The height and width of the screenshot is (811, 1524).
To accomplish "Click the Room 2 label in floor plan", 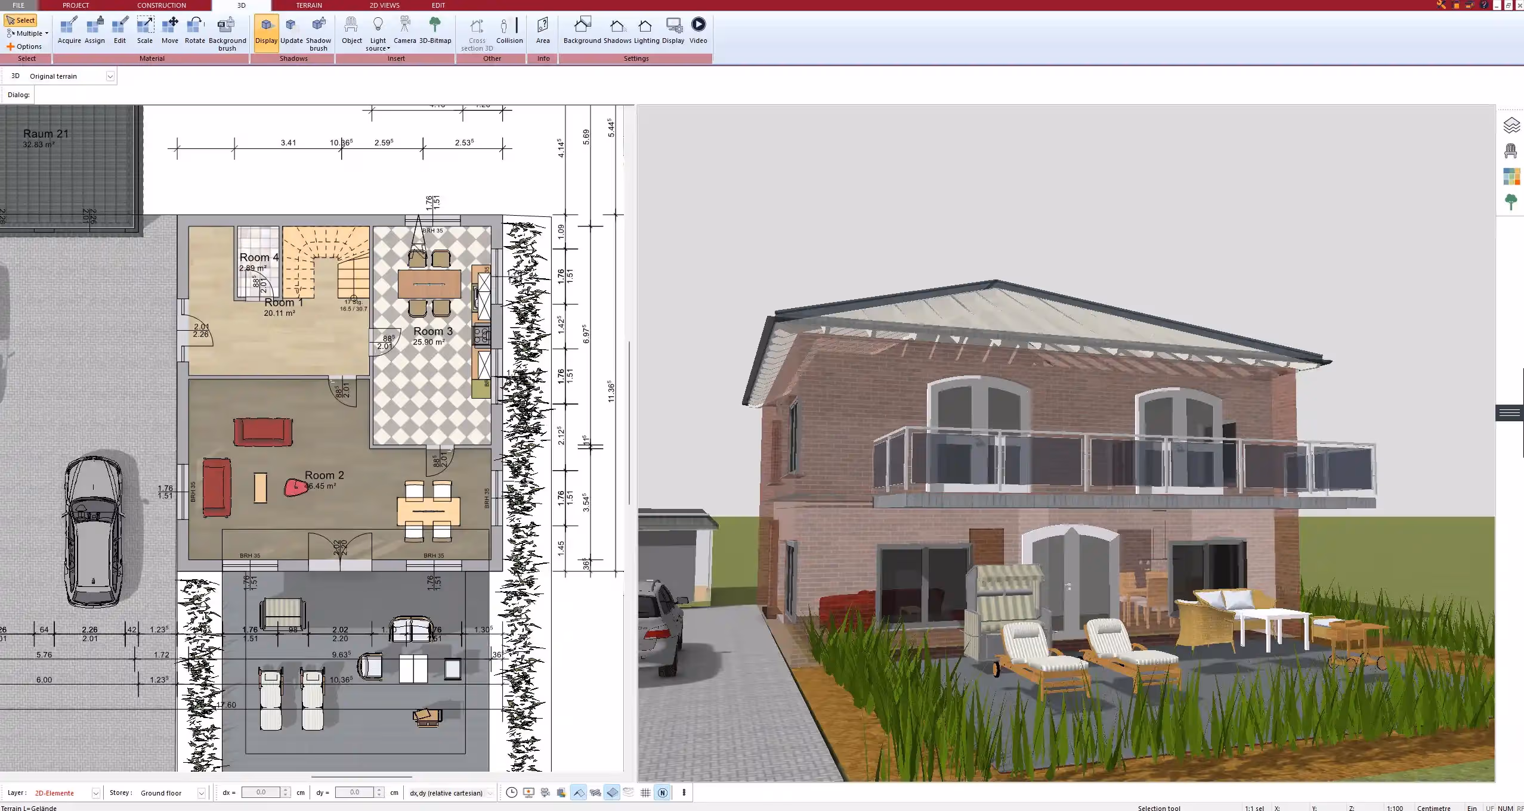I will click(324, 476).
